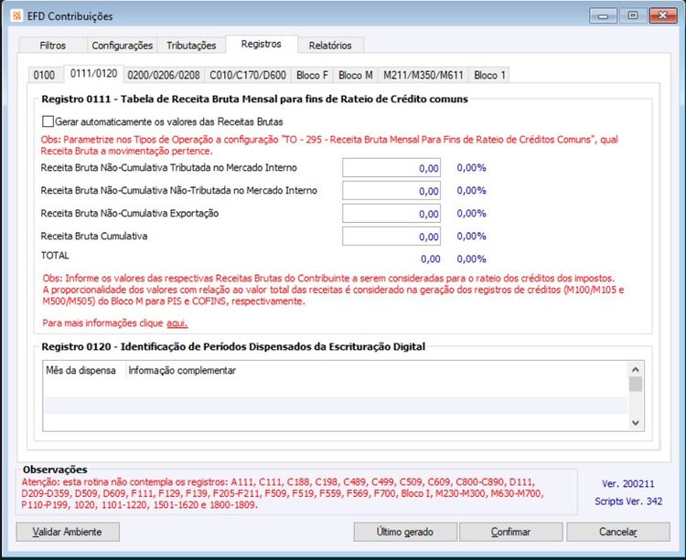Click the 'Scripts Ver. 342' text
This screenshot has width=686, height=560.
click(x=628, y=502)
